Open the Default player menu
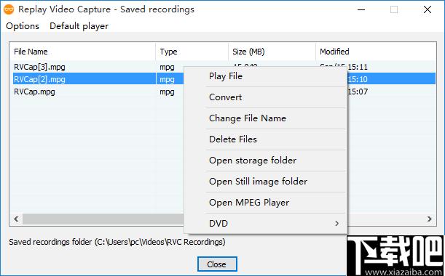The width and height of the screenshot is (445, 276). tap(79, 26)
